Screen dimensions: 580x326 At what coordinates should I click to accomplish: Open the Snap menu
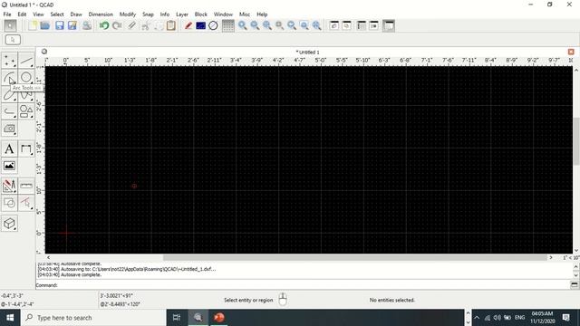(148, 14)
